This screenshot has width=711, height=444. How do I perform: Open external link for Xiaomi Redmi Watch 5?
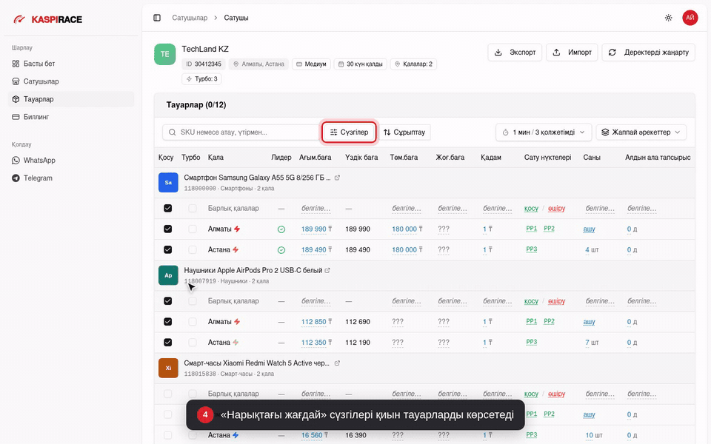[x=337, y=363]
